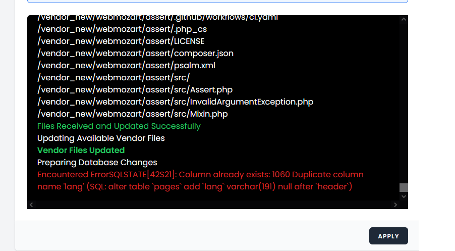
Task: Click the horizontal scrollbar track of the log
Action: 213,205
